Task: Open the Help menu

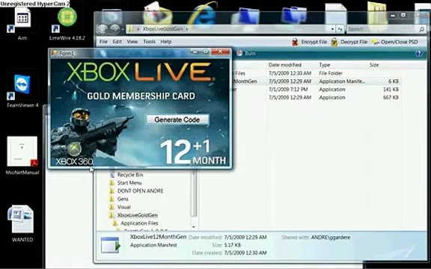Action: (x=166, y=42)
